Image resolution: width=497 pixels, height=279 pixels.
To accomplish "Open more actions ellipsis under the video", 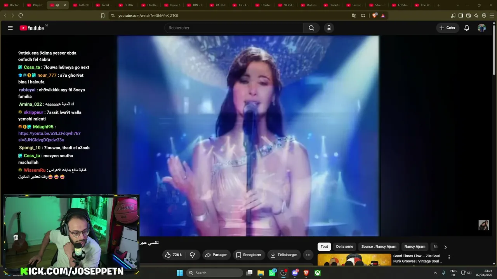I will pos(308,255).
